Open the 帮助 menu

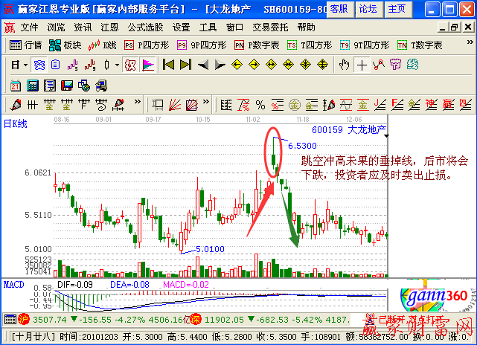pos(307,28)
